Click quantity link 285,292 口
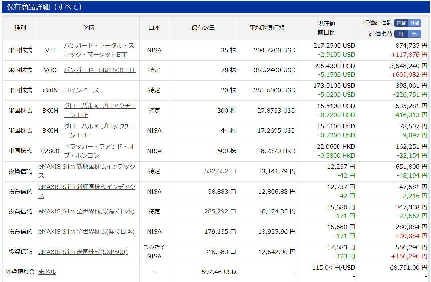Image resolution: width=431 pixels, height=282 pixels. (x=220, y=211)
